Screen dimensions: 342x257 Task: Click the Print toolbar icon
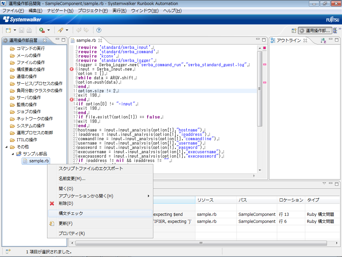[x=29, y=30]
